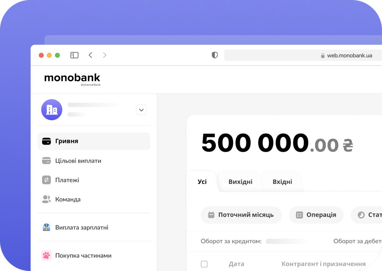
Task: Click the red close window button
Action: click(x=41, y=55)
